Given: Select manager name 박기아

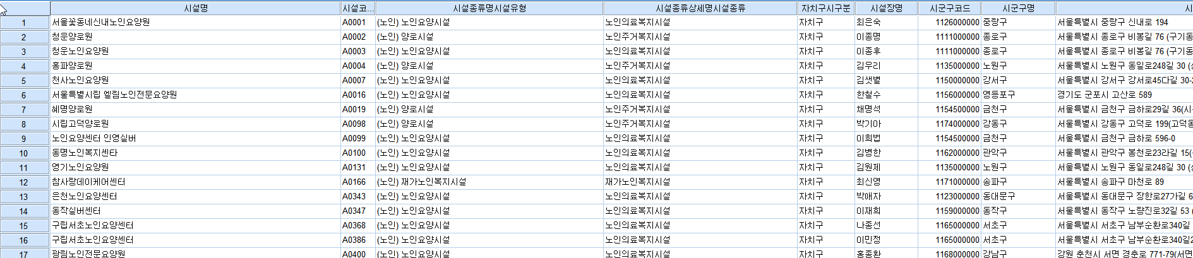Looking at the screenshot, I should (x=886, y=124).
